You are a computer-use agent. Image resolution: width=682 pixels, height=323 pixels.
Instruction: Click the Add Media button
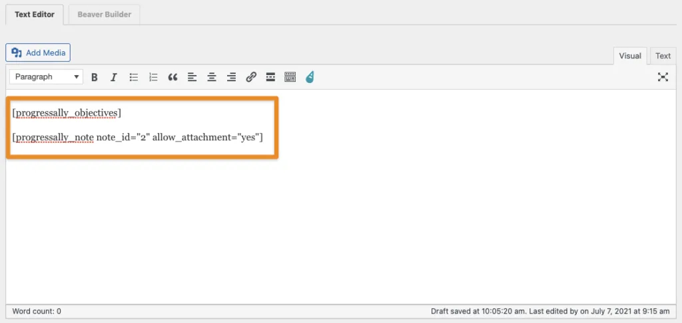click(x=38, y=53)
